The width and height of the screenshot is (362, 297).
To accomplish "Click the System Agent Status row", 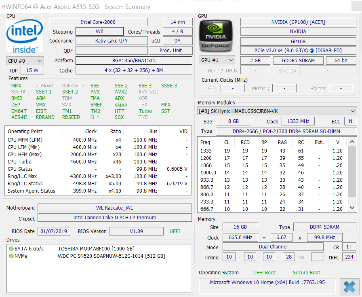I will pos(98,191).
